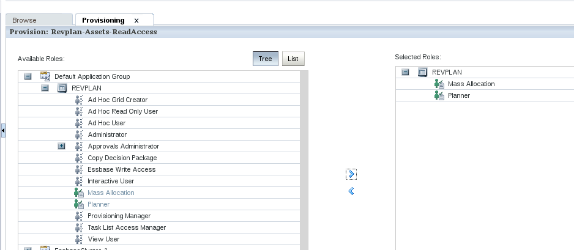Select REVPLAN label in Available Roles

[x=87, y=88]
